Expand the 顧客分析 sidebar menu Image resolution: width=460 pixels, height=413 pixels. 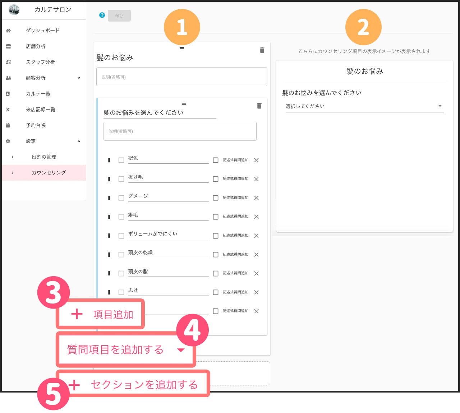click(79, 78)
